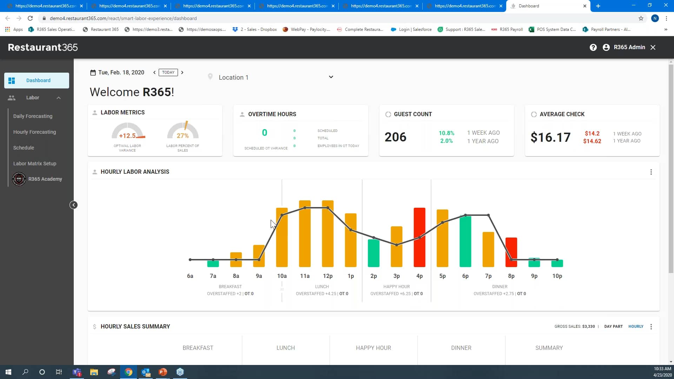Screen dimensions: 674x379
Task: Click the location pin icon near Location 1
Action: pos(210,77)
